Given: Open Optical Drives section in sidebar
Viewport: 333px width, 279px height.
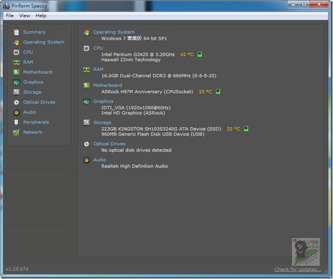Looking at the screenshot, I should [39, 102].
